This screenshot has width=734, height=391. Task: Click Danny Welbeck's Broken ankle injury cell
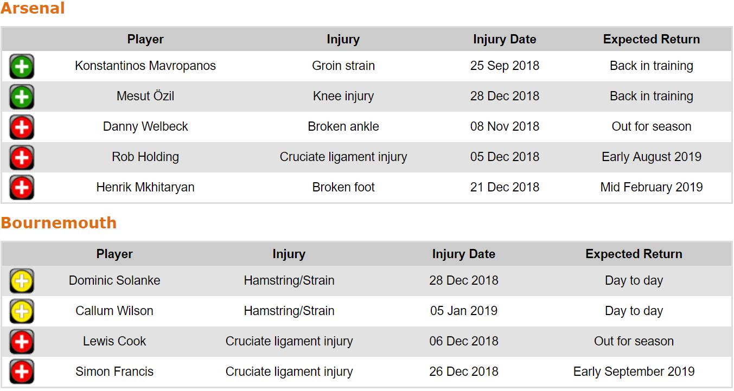point(343,127)
